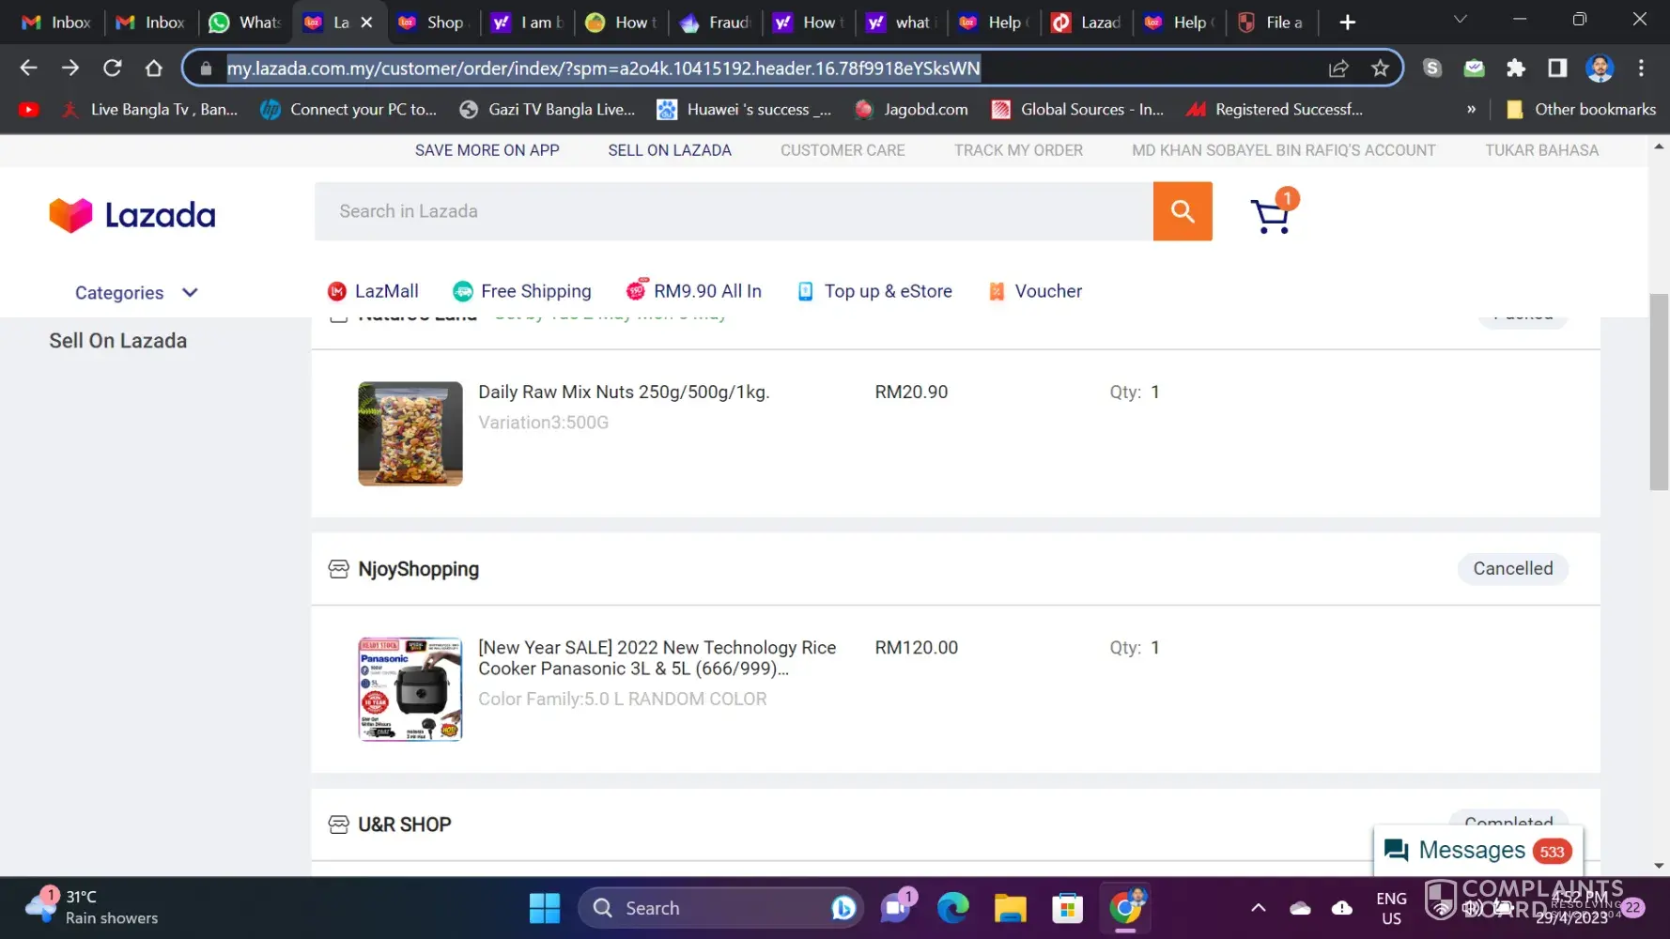Open File Explorer from the taskbar
The width and height of the screenshot is (1670, 939).
[x=1011, y=908]
